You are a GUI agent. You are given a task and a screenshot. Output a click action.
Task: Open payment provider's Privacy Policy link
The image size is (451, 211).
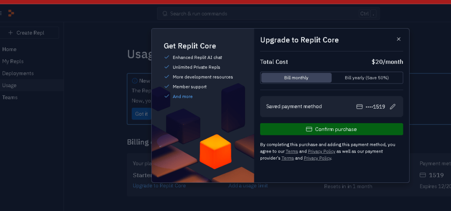(317, 158)
